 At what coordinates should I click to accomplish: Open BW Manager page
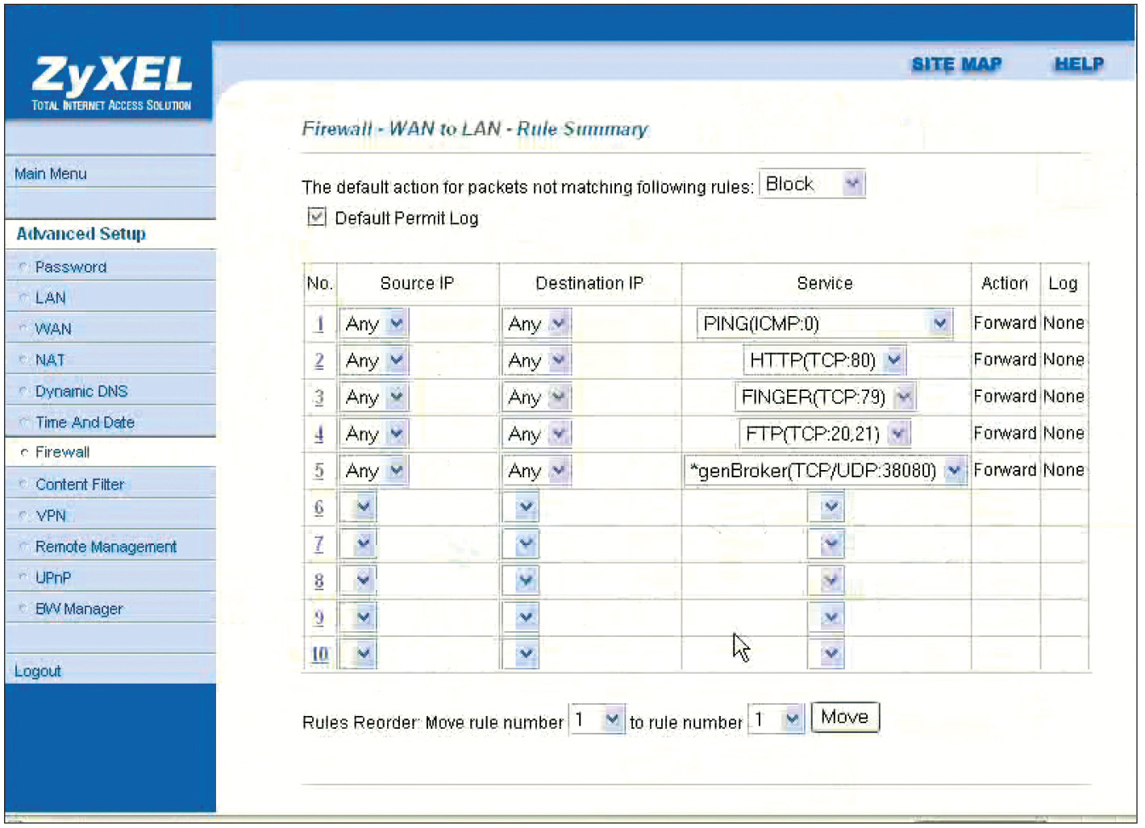tap(79, 609)
